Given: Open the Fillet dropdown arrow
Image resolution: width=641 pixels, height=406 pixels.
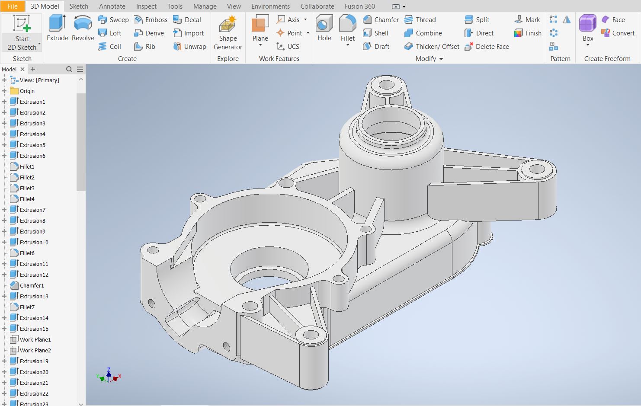Looking at the screenshot, I should (x=348, y=45).
